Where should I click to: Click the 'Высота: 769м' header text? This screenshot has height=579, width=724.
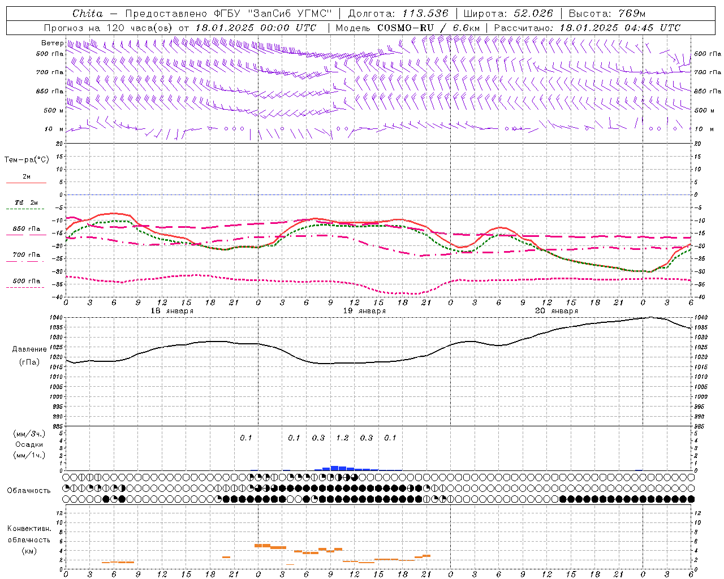click(x=607, y=14)
